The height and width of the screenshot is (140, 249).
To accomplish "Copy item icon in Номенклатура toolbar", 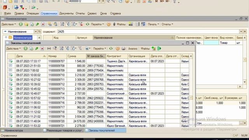I will [x=32, y=24].
